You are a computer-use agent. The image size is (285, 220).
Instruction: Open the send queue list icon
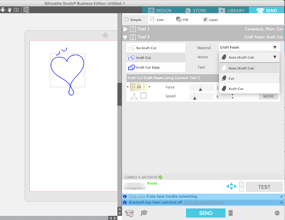tap(231, 213)
